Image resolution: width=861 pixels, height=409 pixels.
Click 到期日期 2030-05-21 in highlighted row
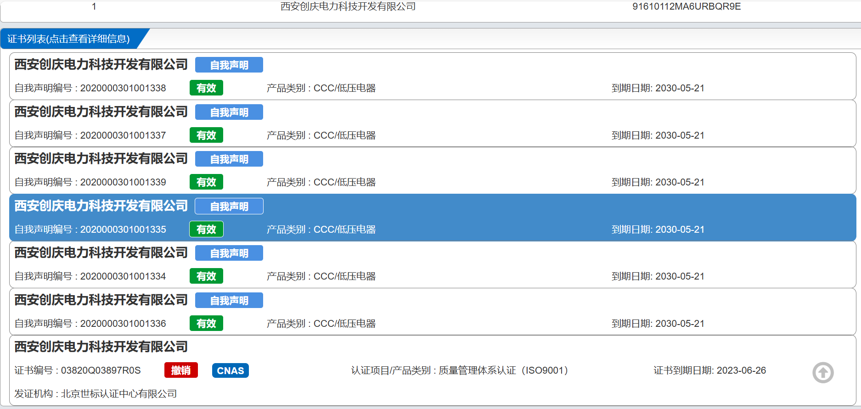(658, 230)
